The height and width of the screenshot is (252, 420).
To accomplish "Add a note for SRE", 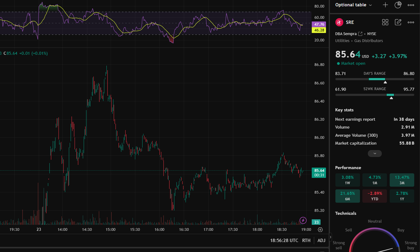I will pyautogui.click(x=398, y=22).
